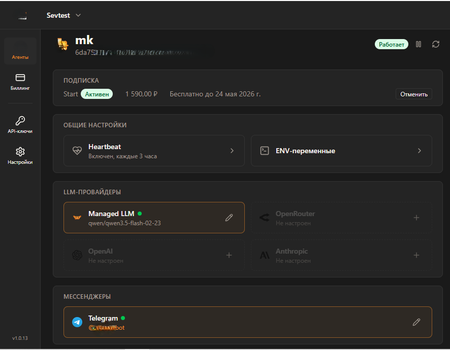Edit Telegram messenger with pencil icon

point(416,322)
